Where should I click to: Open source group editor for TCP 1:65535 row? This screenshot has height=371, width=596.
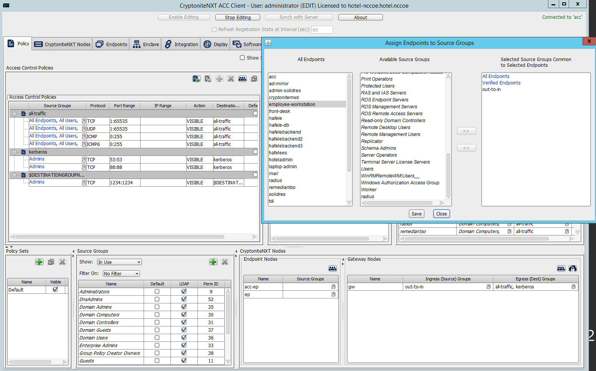[84, 121]
